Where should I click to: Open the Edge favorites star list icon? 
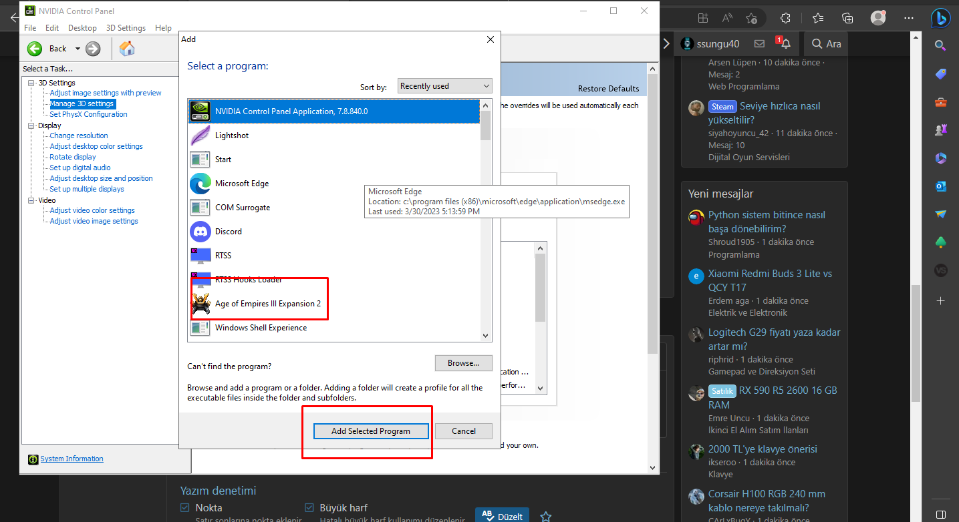click(818, 18)
